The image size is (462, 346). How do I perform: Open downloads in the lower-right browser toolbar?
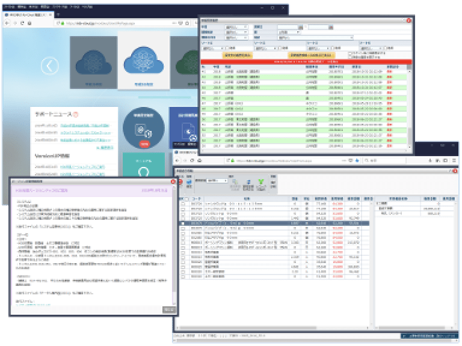[430, 160]
